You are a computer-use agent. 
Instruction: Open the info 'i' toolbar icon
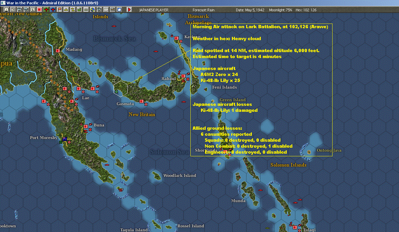click(x=33, y=10)
